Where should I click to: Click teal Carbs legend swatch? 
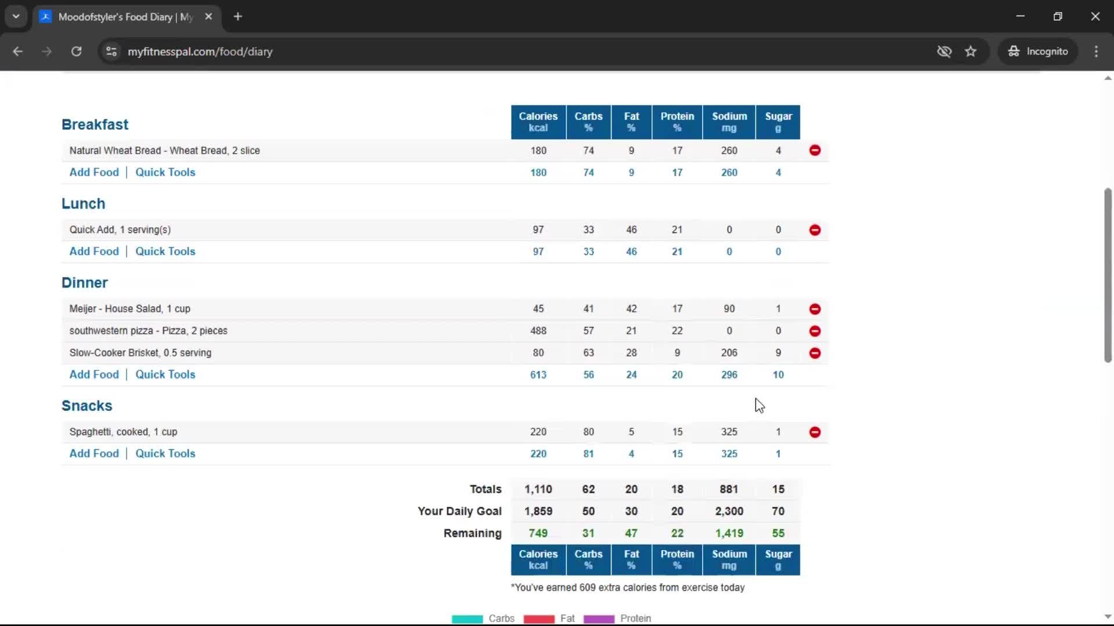[467, 619]
